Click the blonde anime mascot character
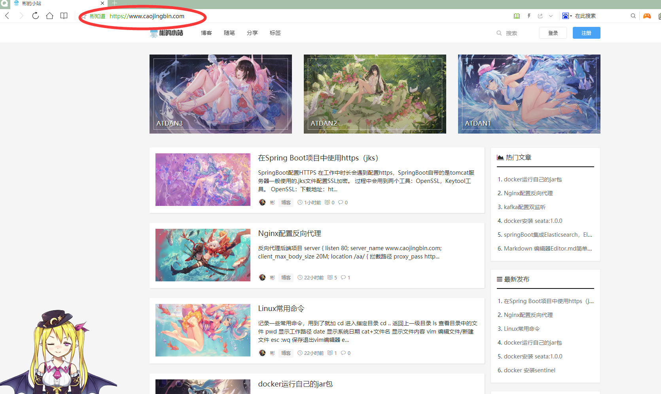This screenshot has width=661, height=394. (x=58, y=352)
